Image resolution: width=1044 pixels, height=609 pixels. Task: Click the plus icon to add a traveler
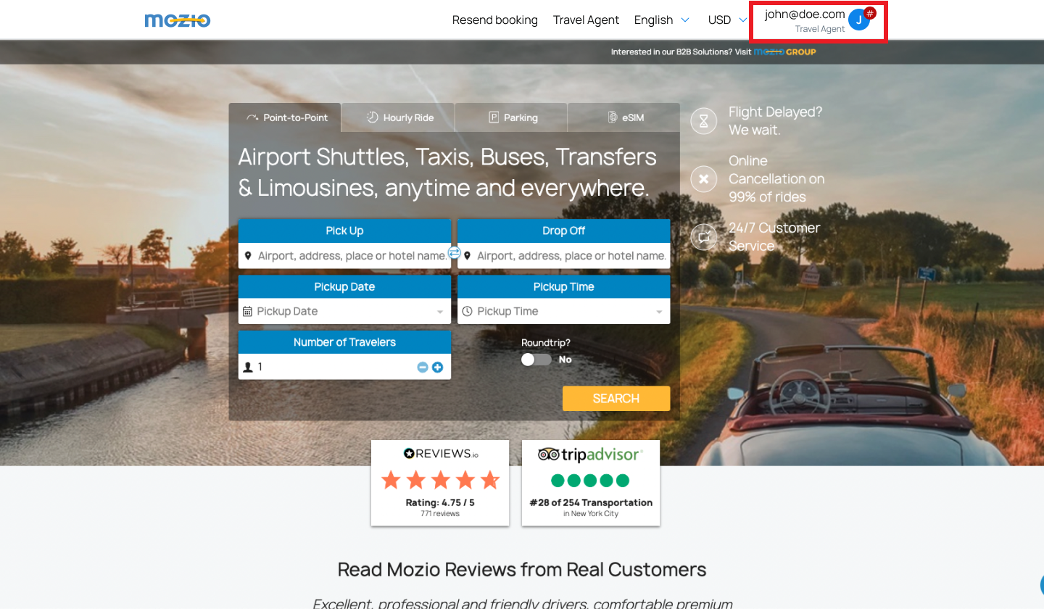[437, 367]
